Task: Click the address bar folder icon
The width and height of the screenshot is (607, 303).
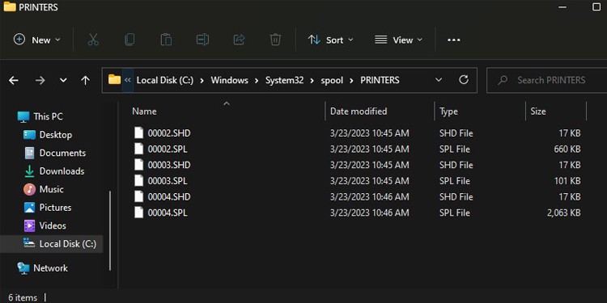Action: (x=114, y=80)
